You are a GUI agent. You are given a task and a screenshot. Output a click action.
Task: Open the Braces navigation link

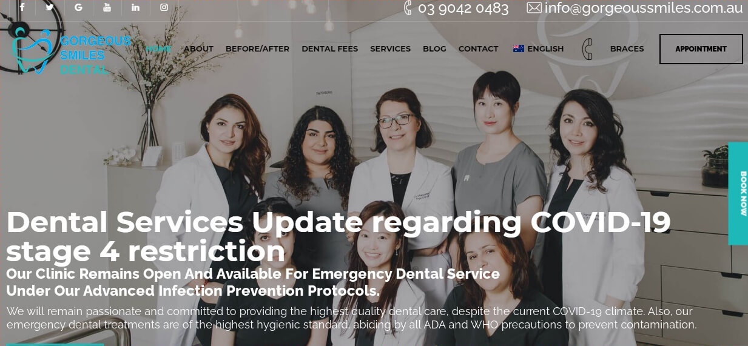point(627,49)
